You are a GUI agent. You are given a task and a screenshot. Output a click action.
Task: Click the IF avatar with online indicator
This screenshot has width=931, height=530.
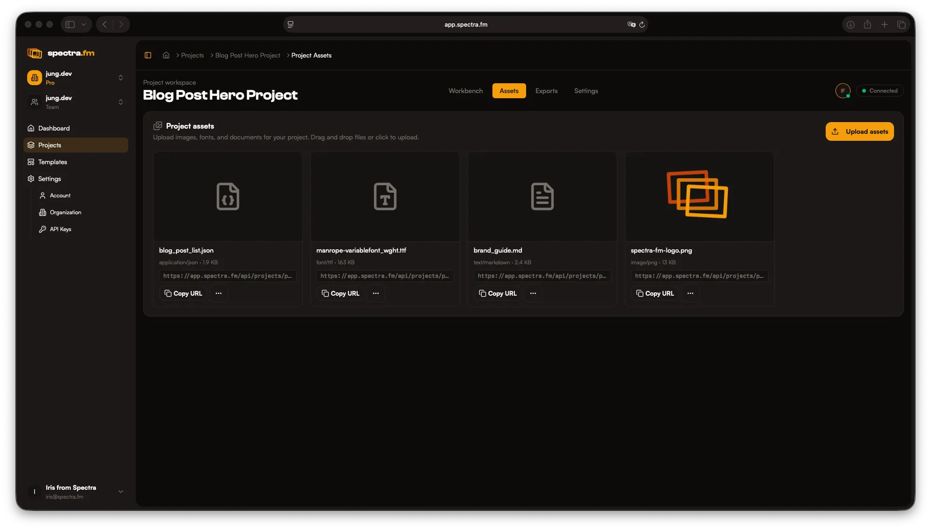tap(843, 91)
